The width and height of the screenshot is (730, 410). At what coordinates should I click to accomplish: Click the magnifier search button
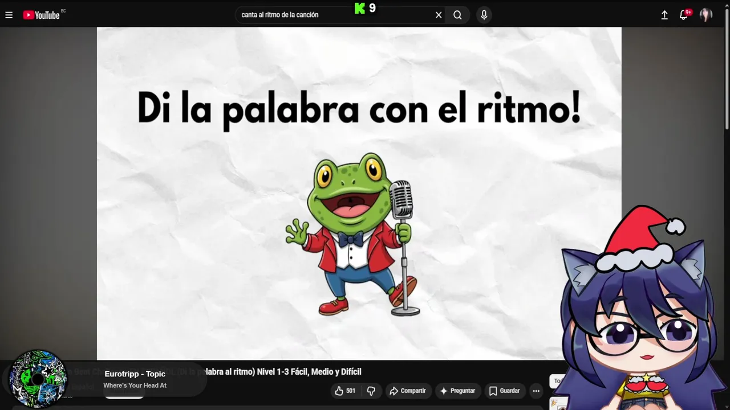coord(457,15)
